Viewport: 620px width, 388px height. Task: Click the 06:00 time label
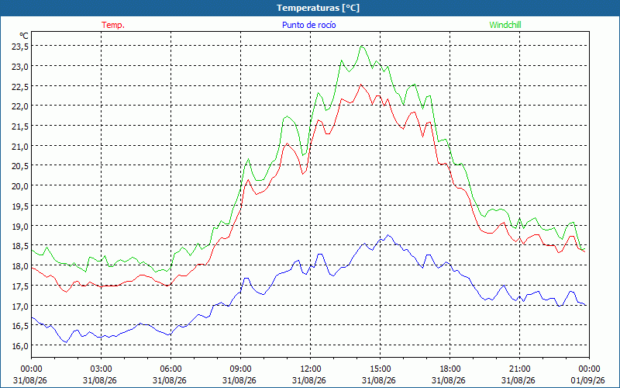pos(170,369)
